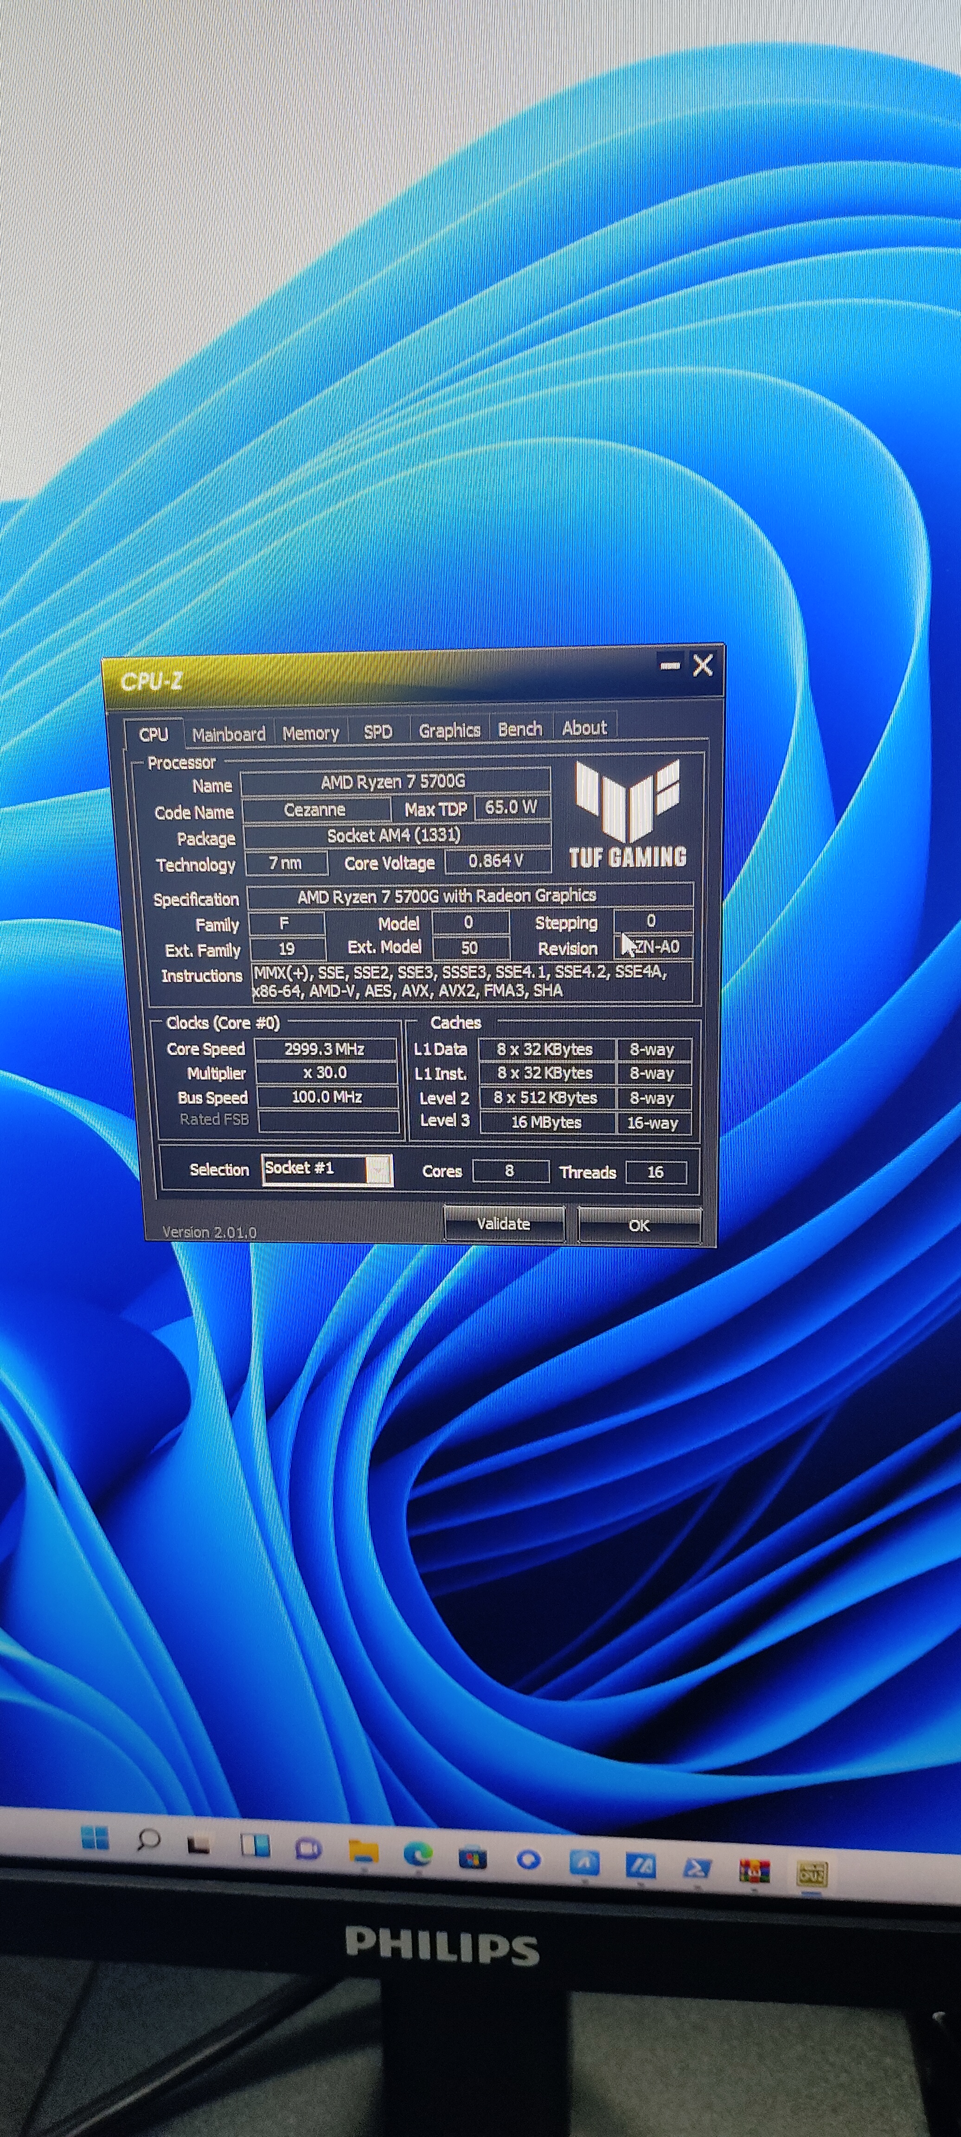The height and width of the screenshot is (2137, 961).
Task: Open Task View on the taskbar
Action: [x=200, y=1843]
